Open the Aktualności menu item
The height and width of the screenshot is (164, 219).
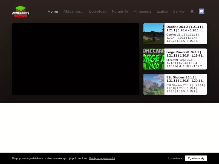click(73, 11)
